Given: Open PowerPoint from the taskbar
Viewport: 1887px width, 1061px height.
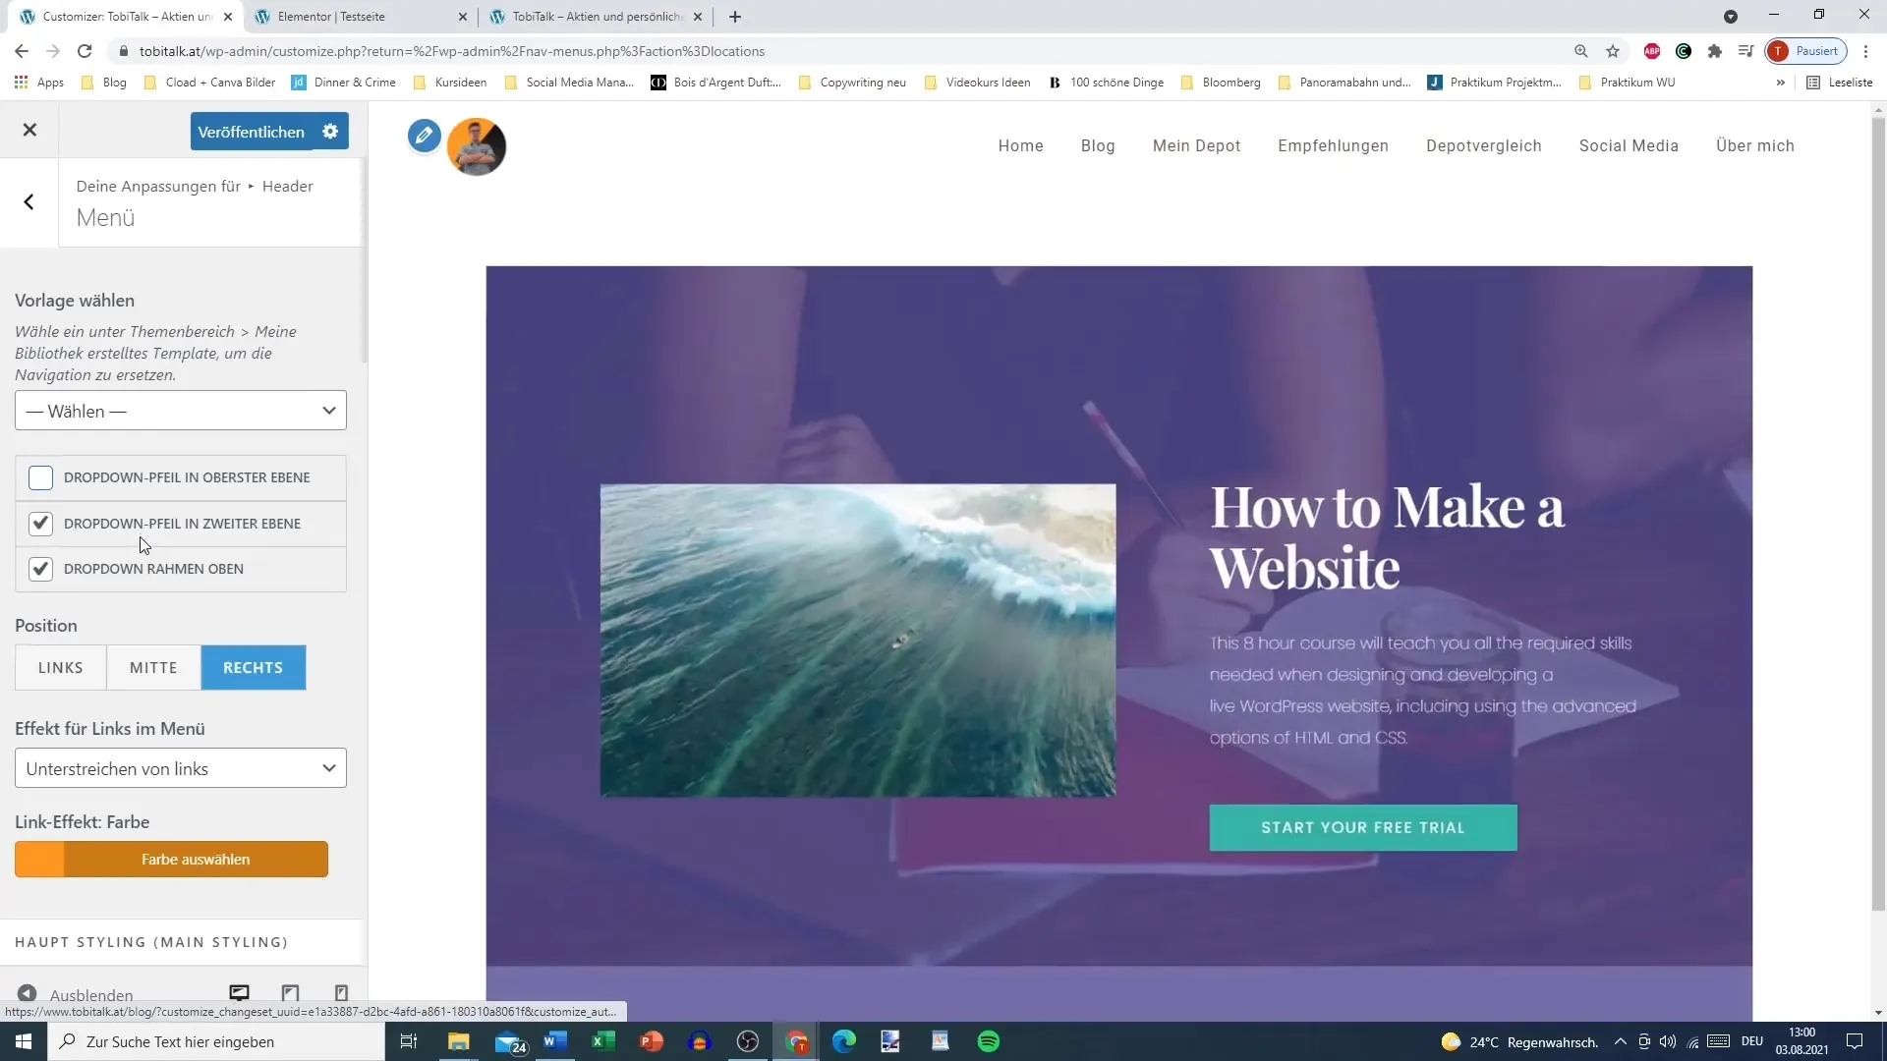Looking at the screenshot, I should click(x=652, y=1041).
